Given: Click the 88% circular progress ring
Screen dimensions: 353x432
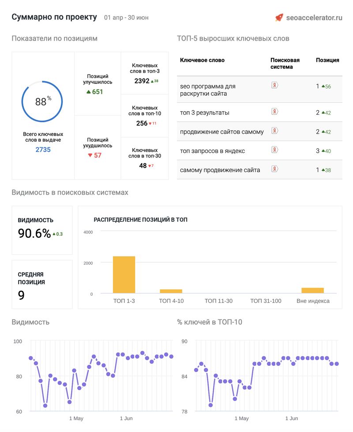Looking at the screenshot, I should pyautogui.click(x=43, y=101).
